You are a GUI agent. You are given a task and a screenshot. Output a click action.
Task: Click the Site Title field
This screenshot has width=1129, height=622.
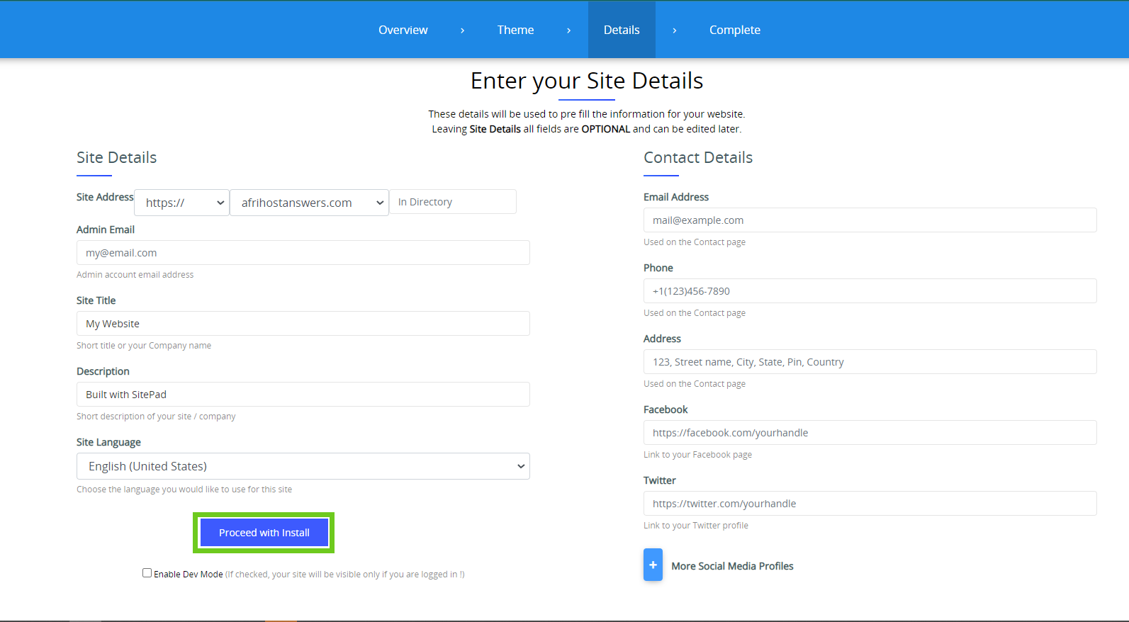pyautogui.click(x=303, y=324)
